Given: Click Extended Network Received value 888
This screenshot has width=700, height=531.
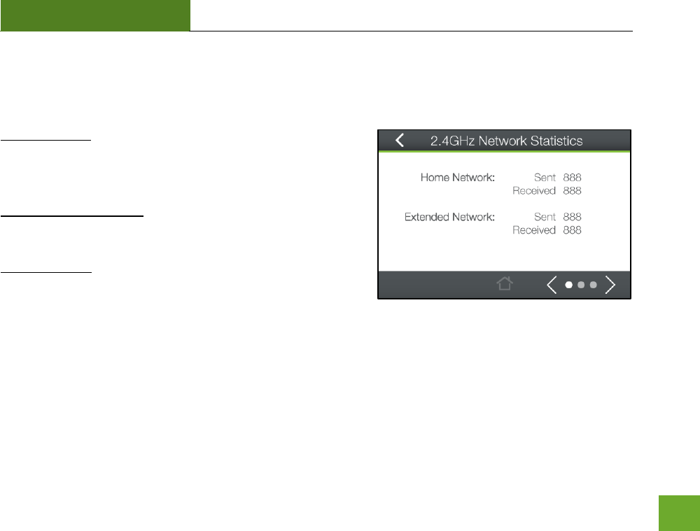Looking at the screenshot, I should (x=572, y=230).
